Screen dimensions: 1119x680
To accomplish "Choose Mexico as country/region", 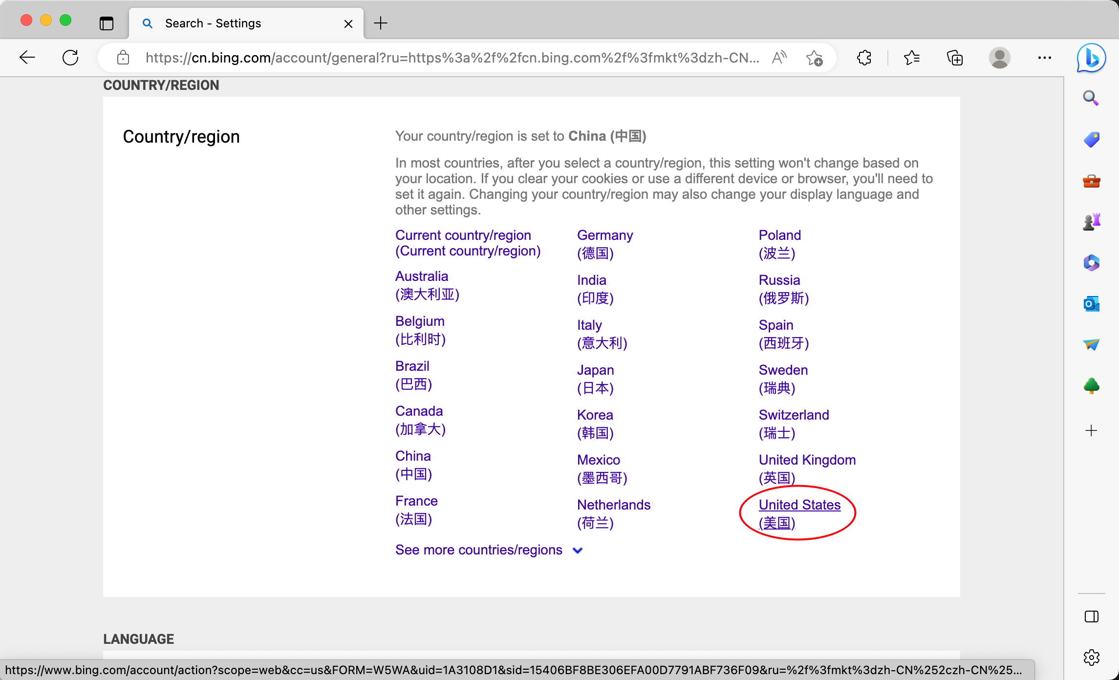I will [602, 469].
